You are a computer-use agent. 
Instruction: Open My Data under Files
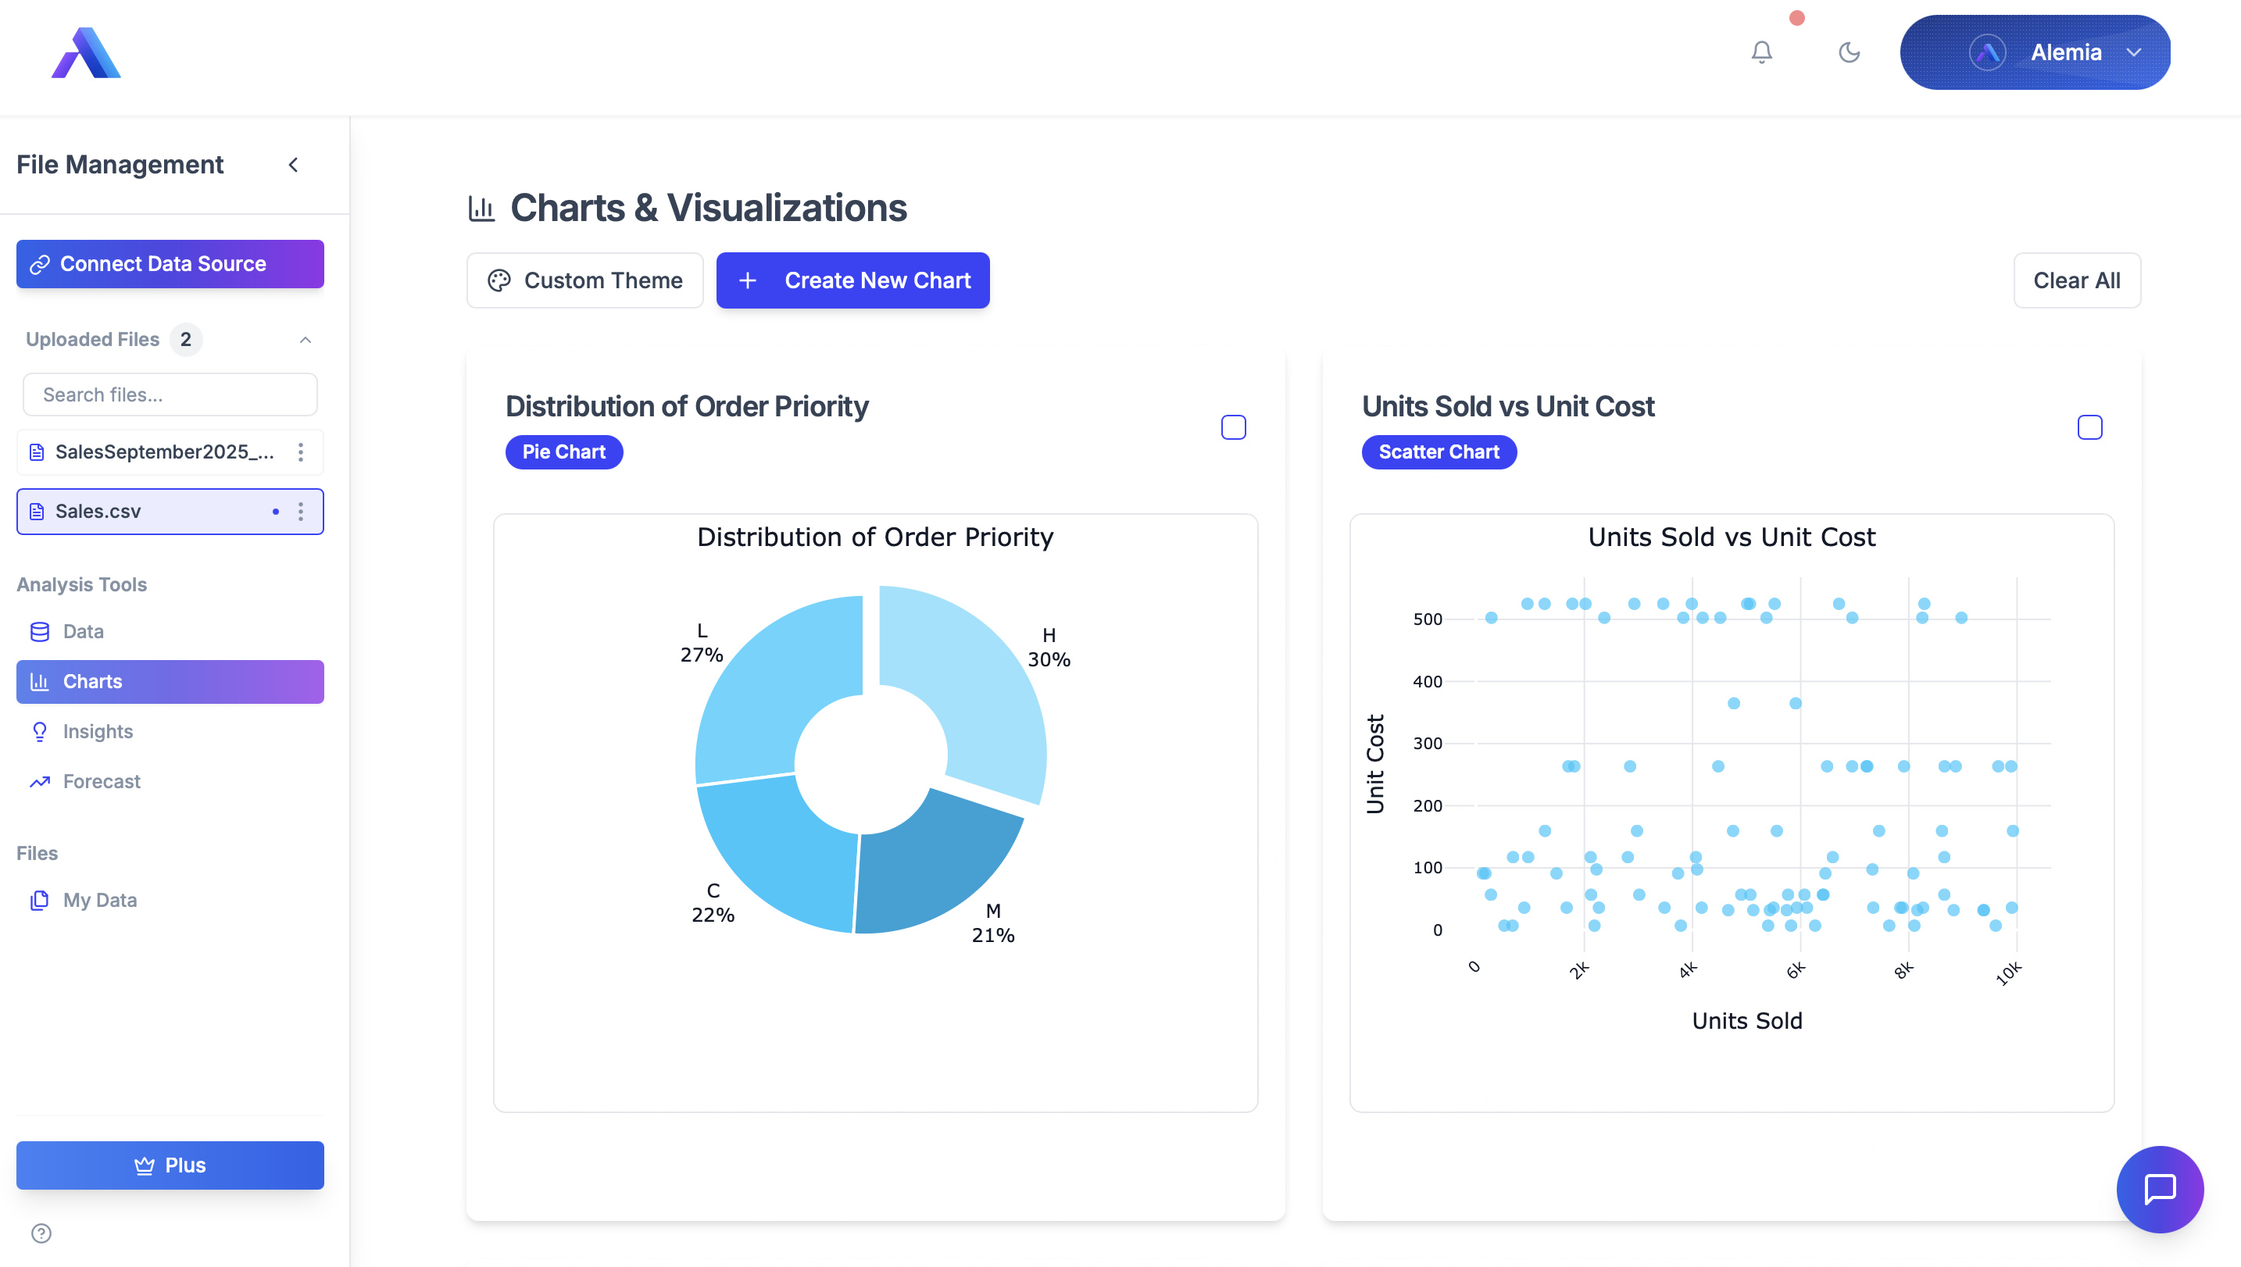(x=98, y=900)
